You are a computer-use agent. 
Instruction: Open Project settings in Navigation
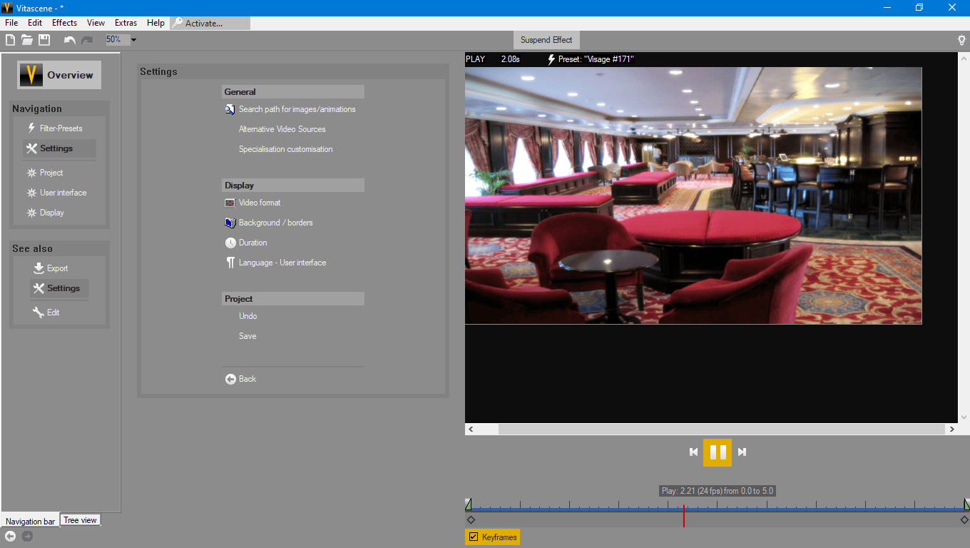(x=45, y=173)
